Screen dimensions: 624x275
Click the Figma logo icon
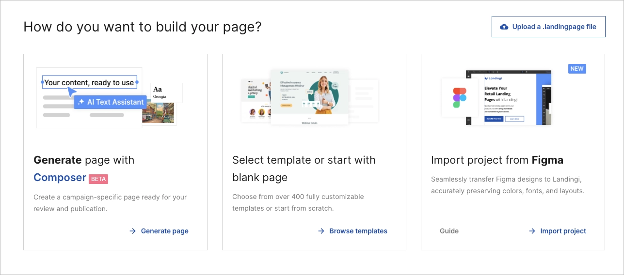460,97
